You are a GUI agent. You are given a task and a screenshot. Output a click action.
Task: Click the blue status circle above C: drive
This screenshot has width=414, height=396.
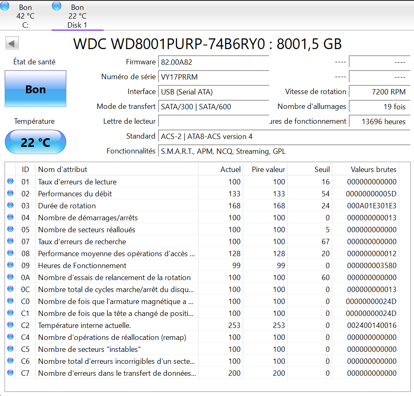pyautogui.click(x=5, y=6)
